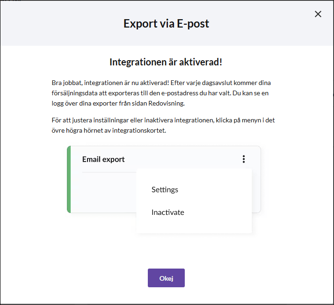
Task: Click the empty card area below Email export
Action: 103,192
